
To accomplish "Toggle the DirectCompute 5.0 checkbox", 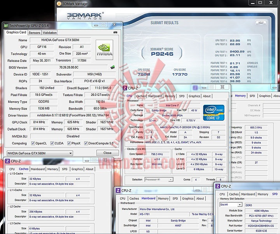I will pos(86,143).
